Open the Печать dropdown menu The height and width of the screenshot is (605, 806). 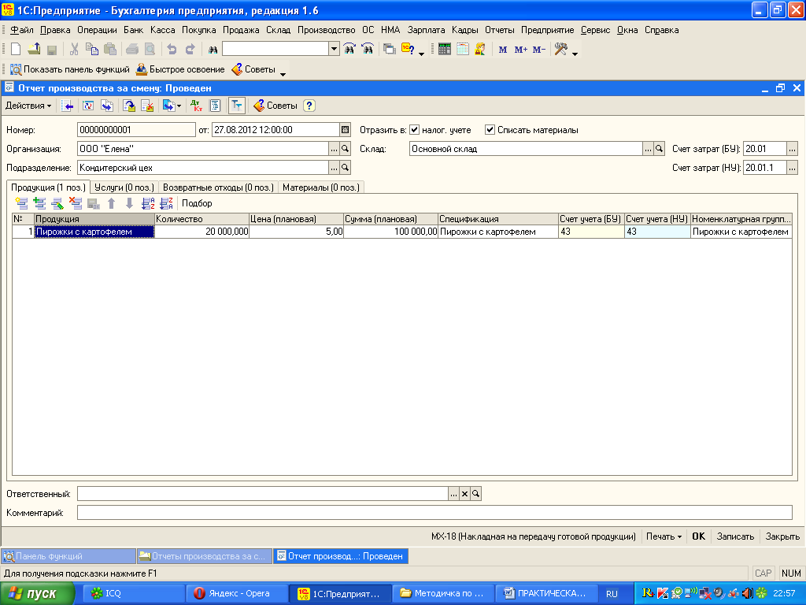tap(664, 536)
